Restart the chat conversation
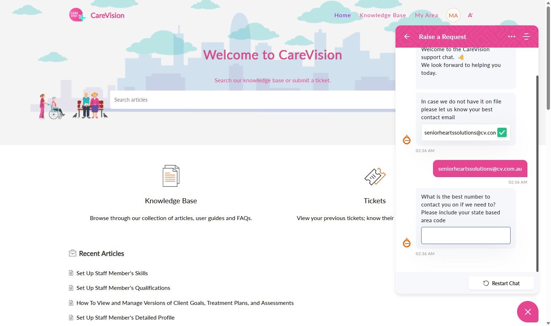This screenshot has width=551, height=326. click(501, 283)
